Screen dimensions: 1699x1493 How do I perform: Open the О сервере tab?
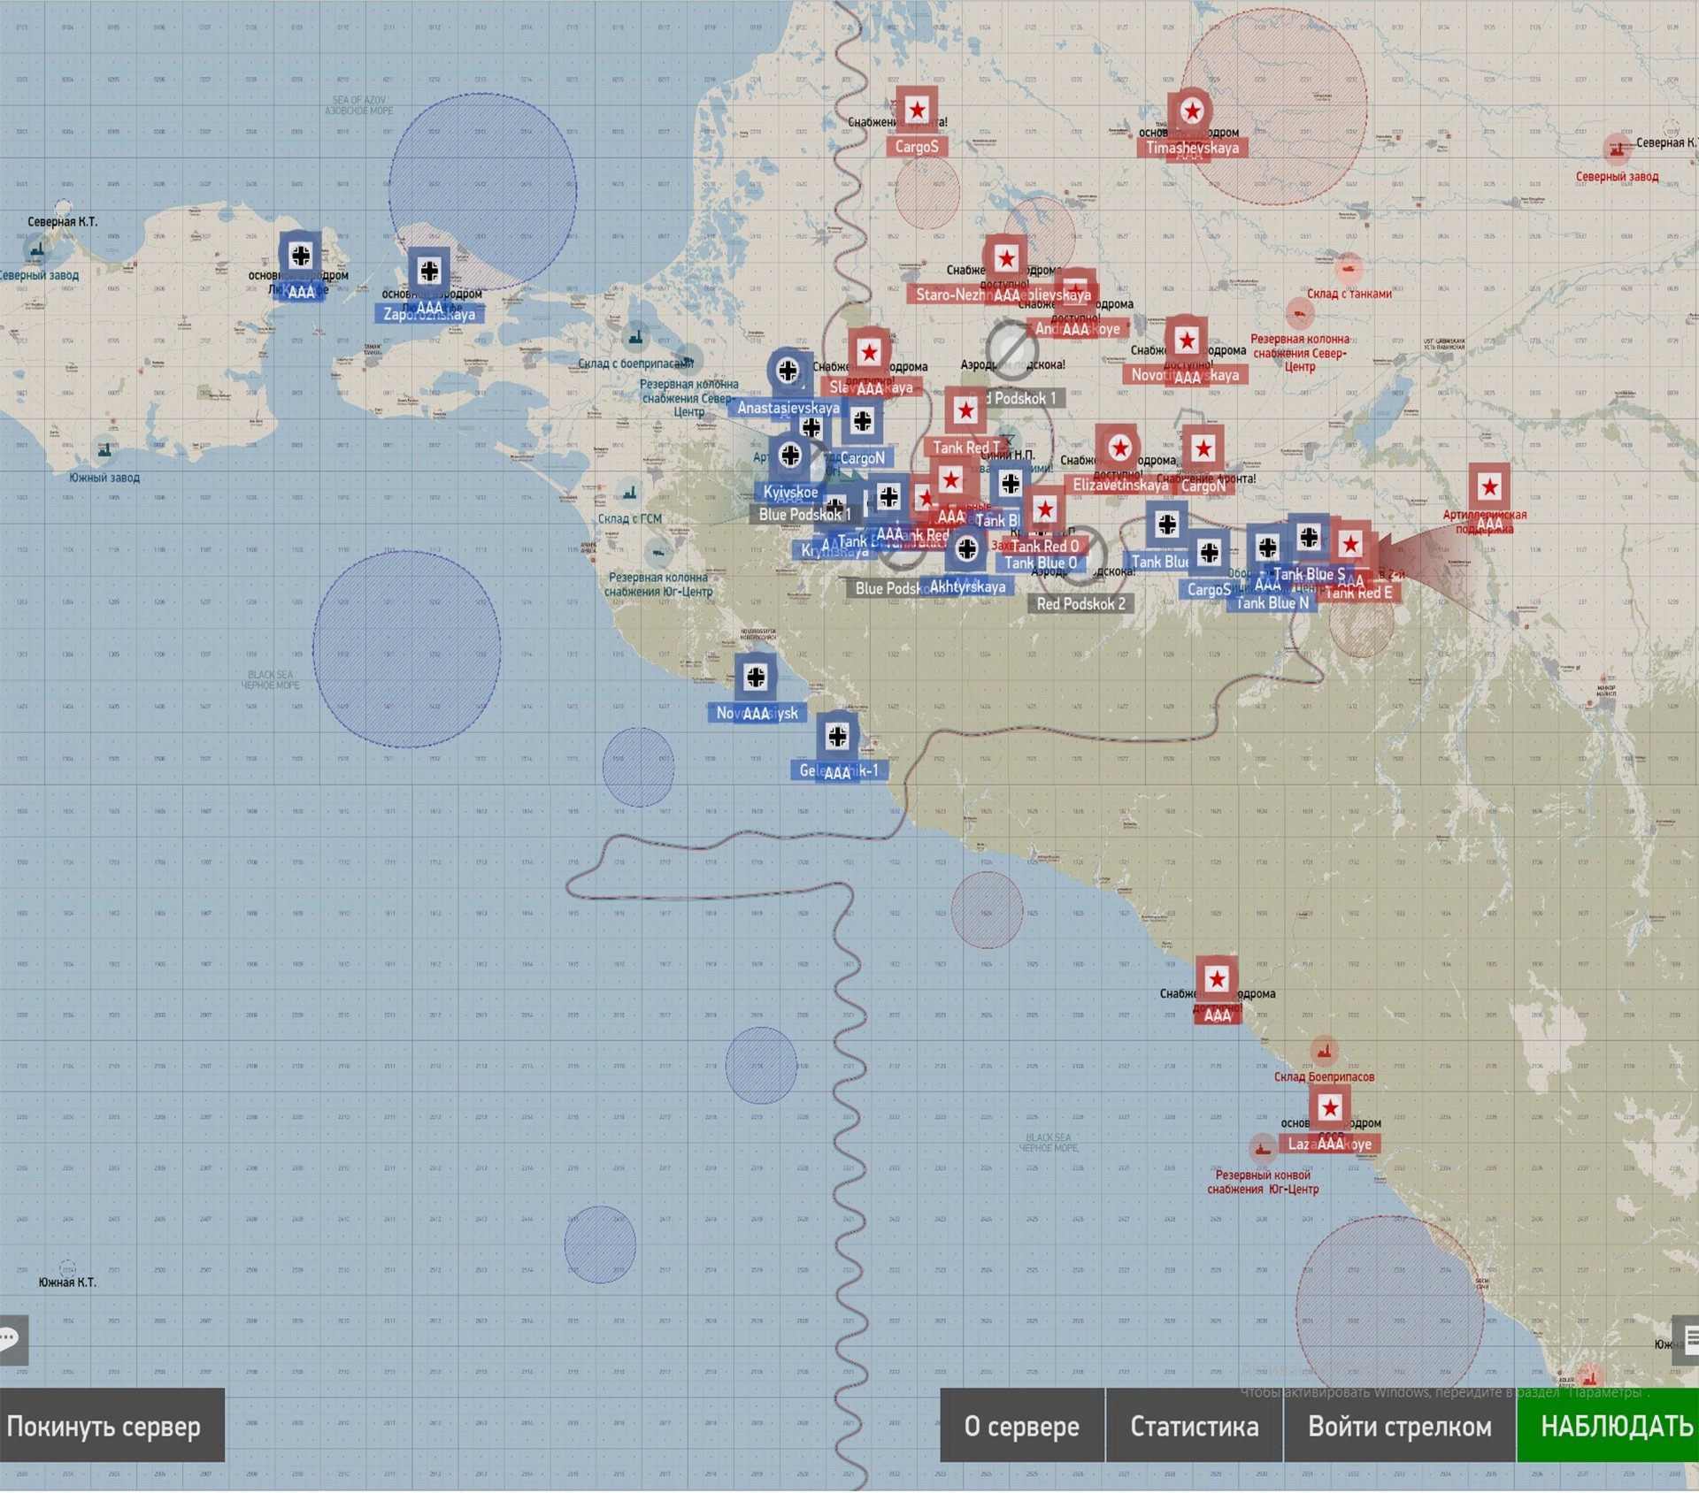point(1021,1426)
